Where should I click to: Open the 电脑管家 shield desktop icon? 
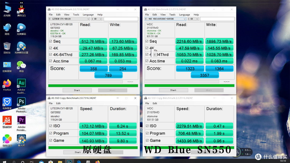point(7,103)
